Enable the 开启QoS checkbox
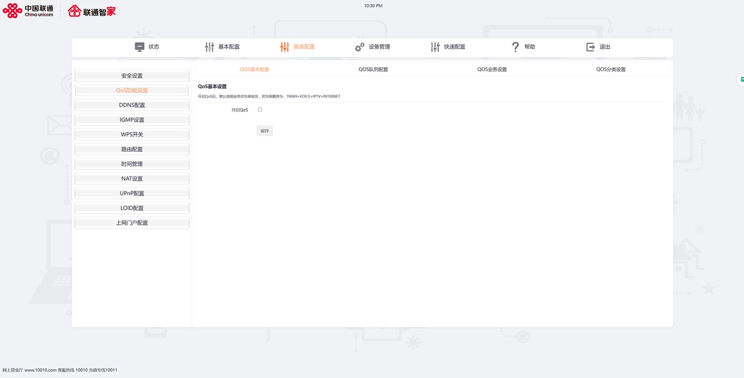This screenshot has width=744, height=378. (x=260, y=110)
